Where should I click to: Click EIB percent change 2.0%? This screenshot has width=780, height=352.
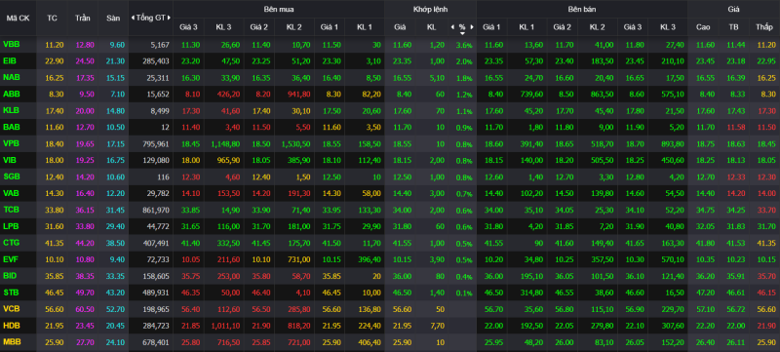[464, 61]
